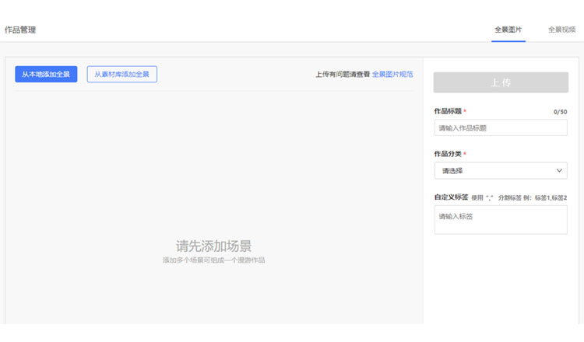The image size is (584, 342).
Task: Click the red asterisk beside 作品标题
Action: (x=465, y=111)
